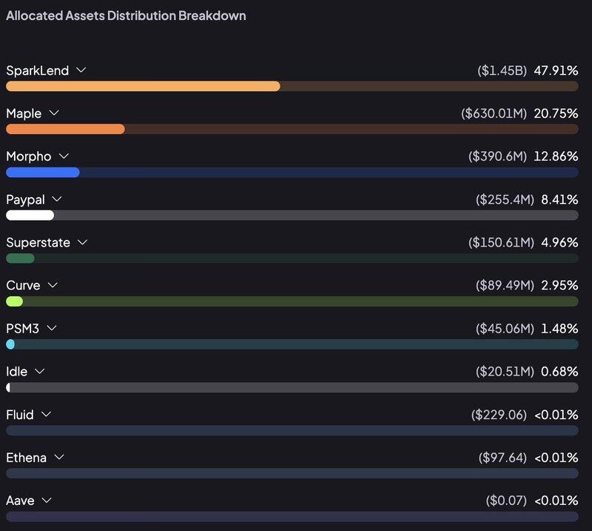Expand the Idle chevron arrow
The height and width of the screenshot is (531, 592).
pos(40,371)
